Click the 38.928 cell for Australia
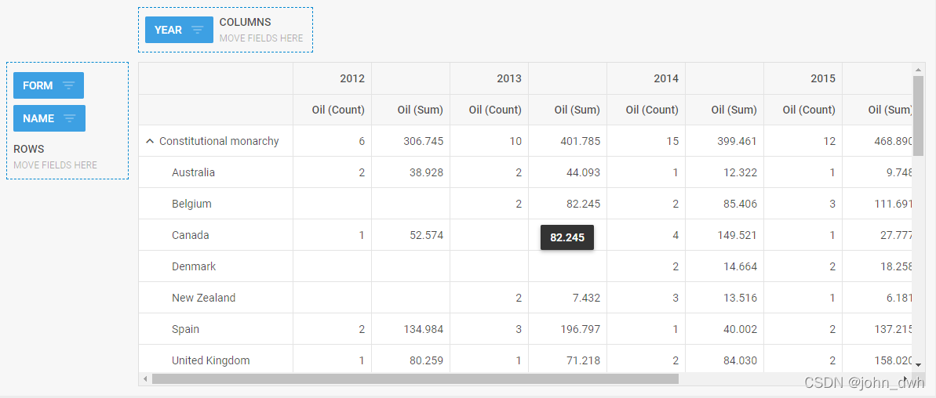 coord(410,172)
